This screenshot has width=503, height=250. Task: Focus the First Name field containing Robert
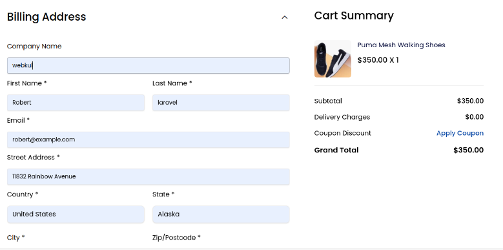[x=76, y=103]
